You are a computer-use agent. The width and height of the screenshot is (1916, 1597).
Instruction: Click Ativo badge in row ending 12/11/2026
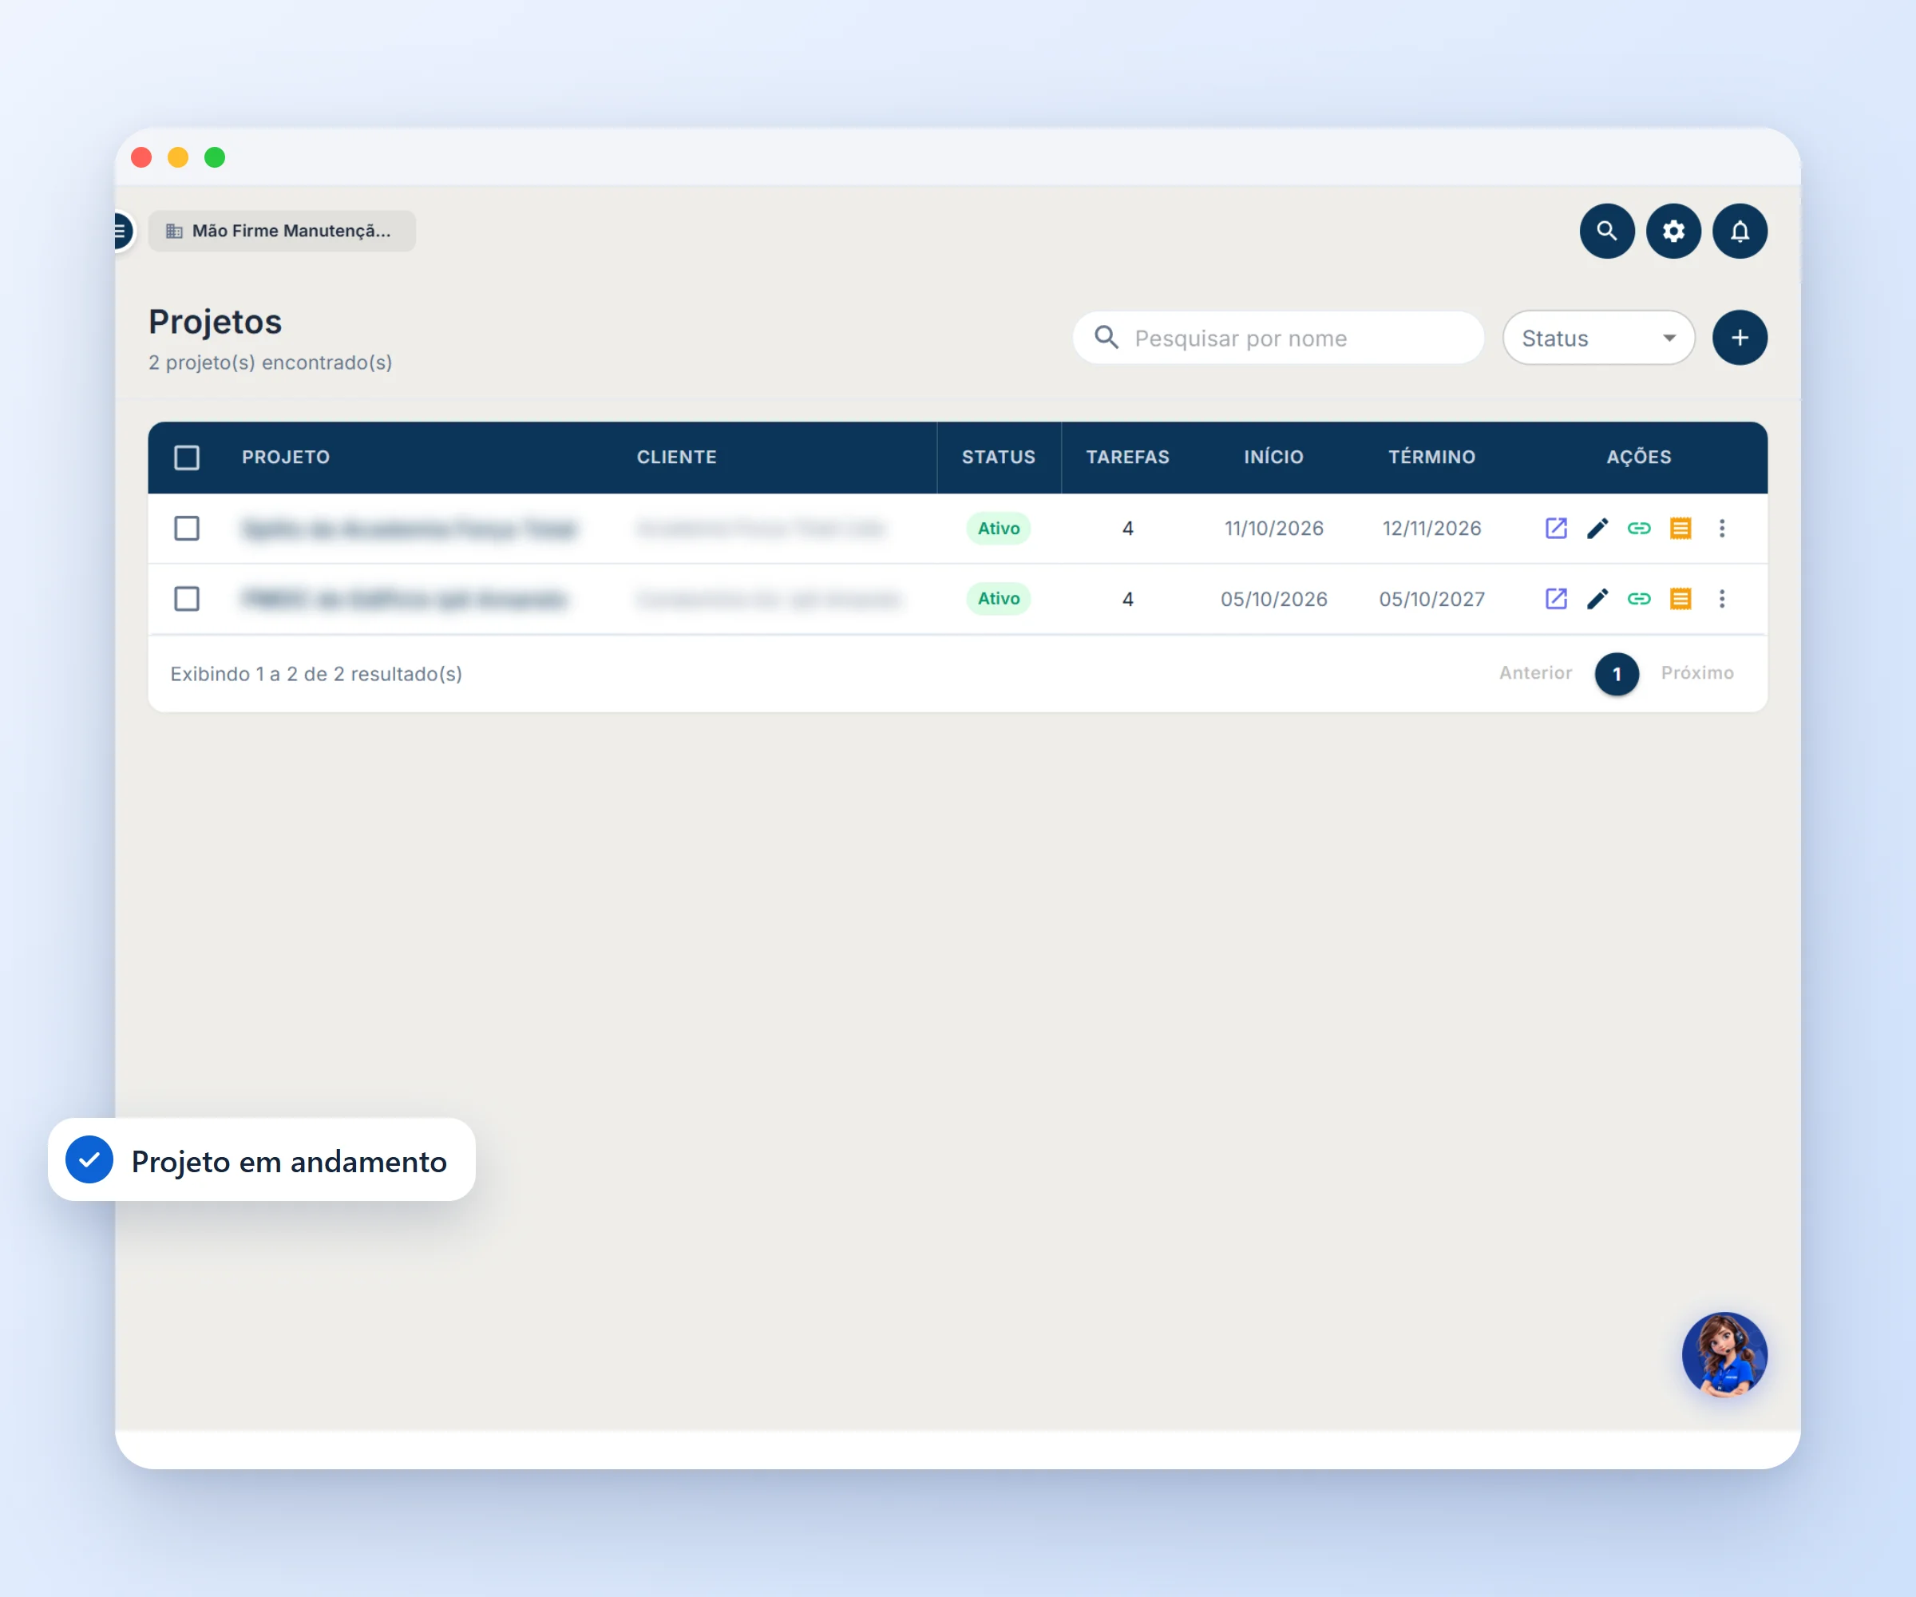[x=998, y=529]
